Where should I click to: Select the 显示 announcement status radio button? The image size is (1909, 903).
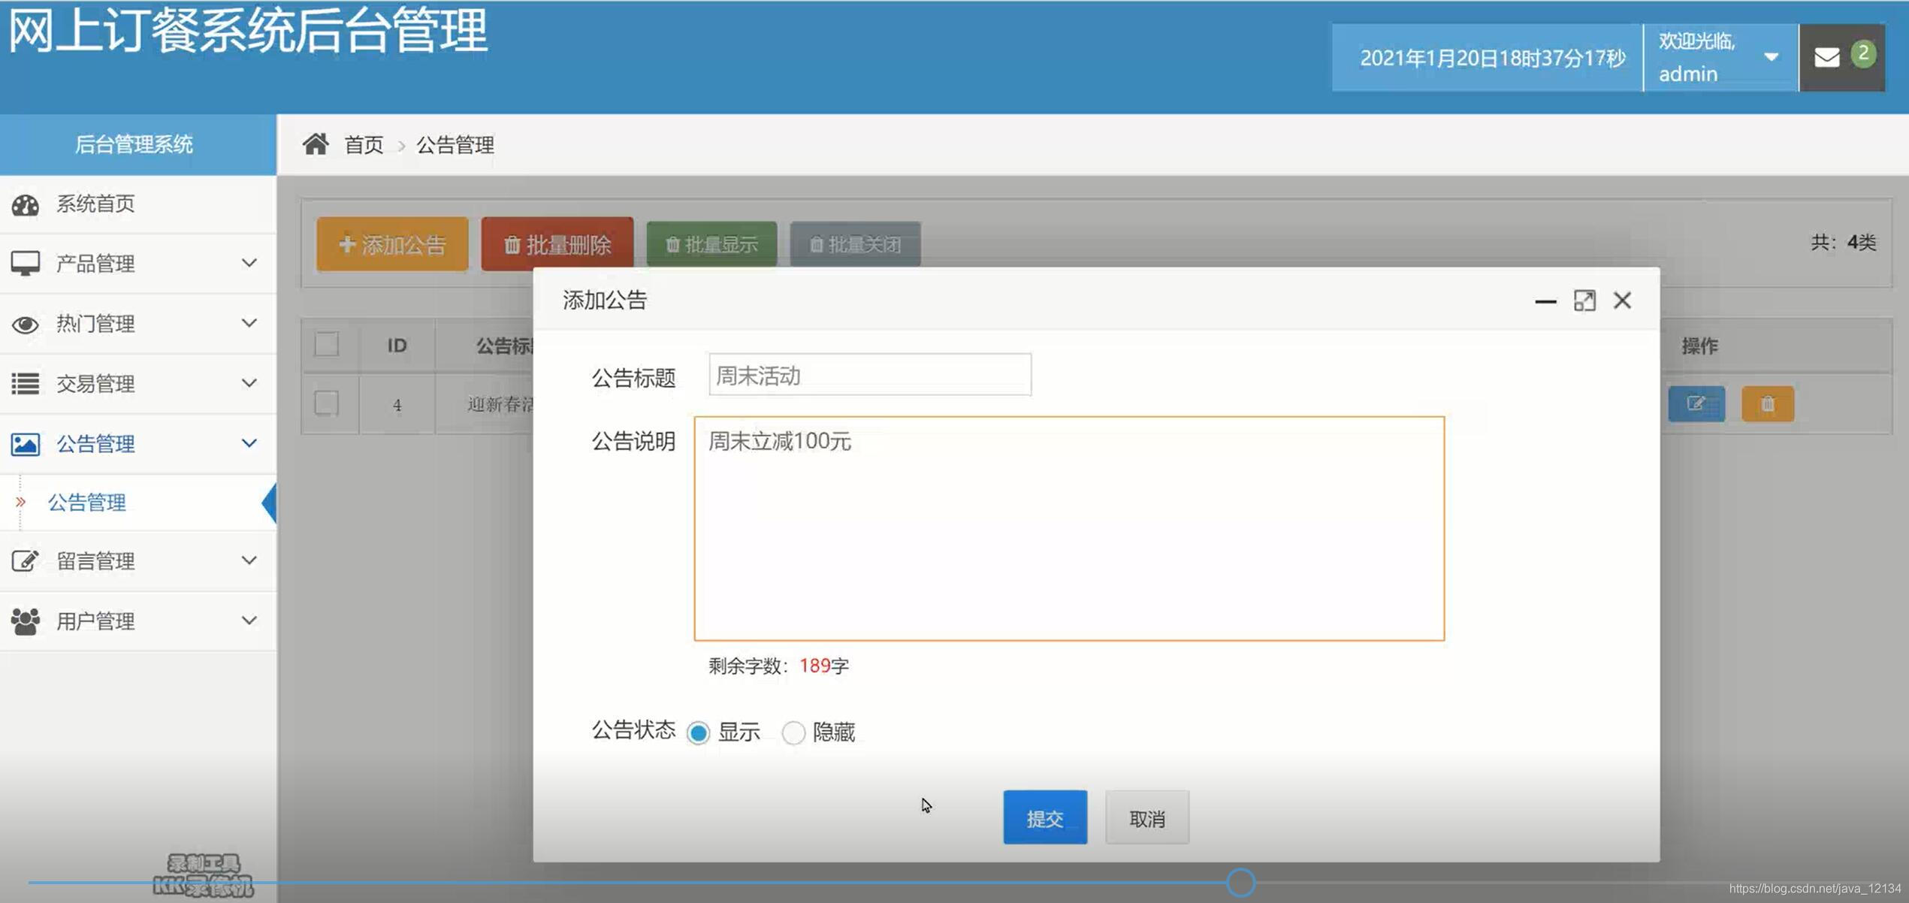coord(699,732)
